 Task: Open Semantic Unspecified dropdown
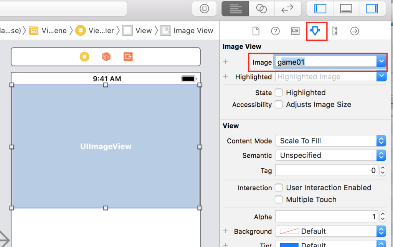[x=330, y=155]
